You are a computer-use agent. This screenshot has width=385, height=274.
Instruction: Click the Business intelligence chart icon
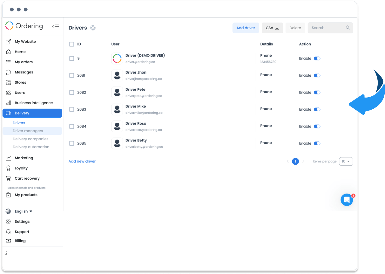(9, 103)
